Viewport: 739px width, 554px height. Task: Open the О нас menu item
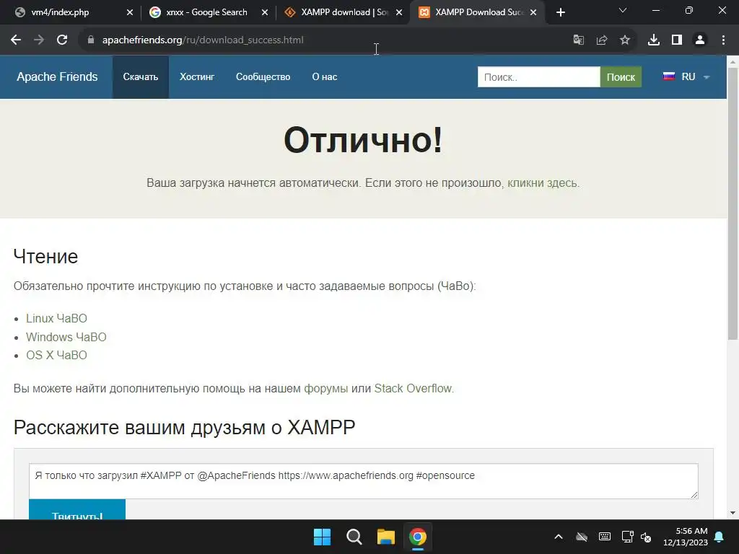tap(325, 76)
